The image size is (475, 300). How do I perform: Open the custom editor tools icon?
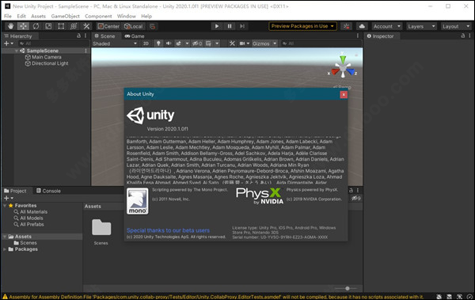point(86,26)
